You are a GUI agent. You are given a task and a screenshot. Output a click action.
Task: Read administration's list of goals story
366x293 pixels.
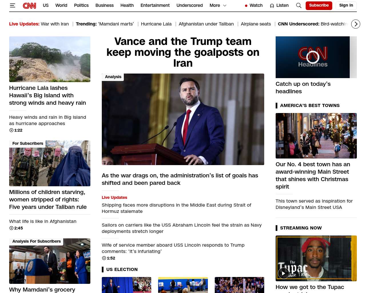180,179
